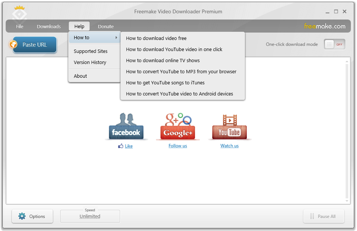Toggle One-click download mode switch
Image resolution: width=357 pixels, height=231 pixels.
pyautogui.click(x=334, y=44)
